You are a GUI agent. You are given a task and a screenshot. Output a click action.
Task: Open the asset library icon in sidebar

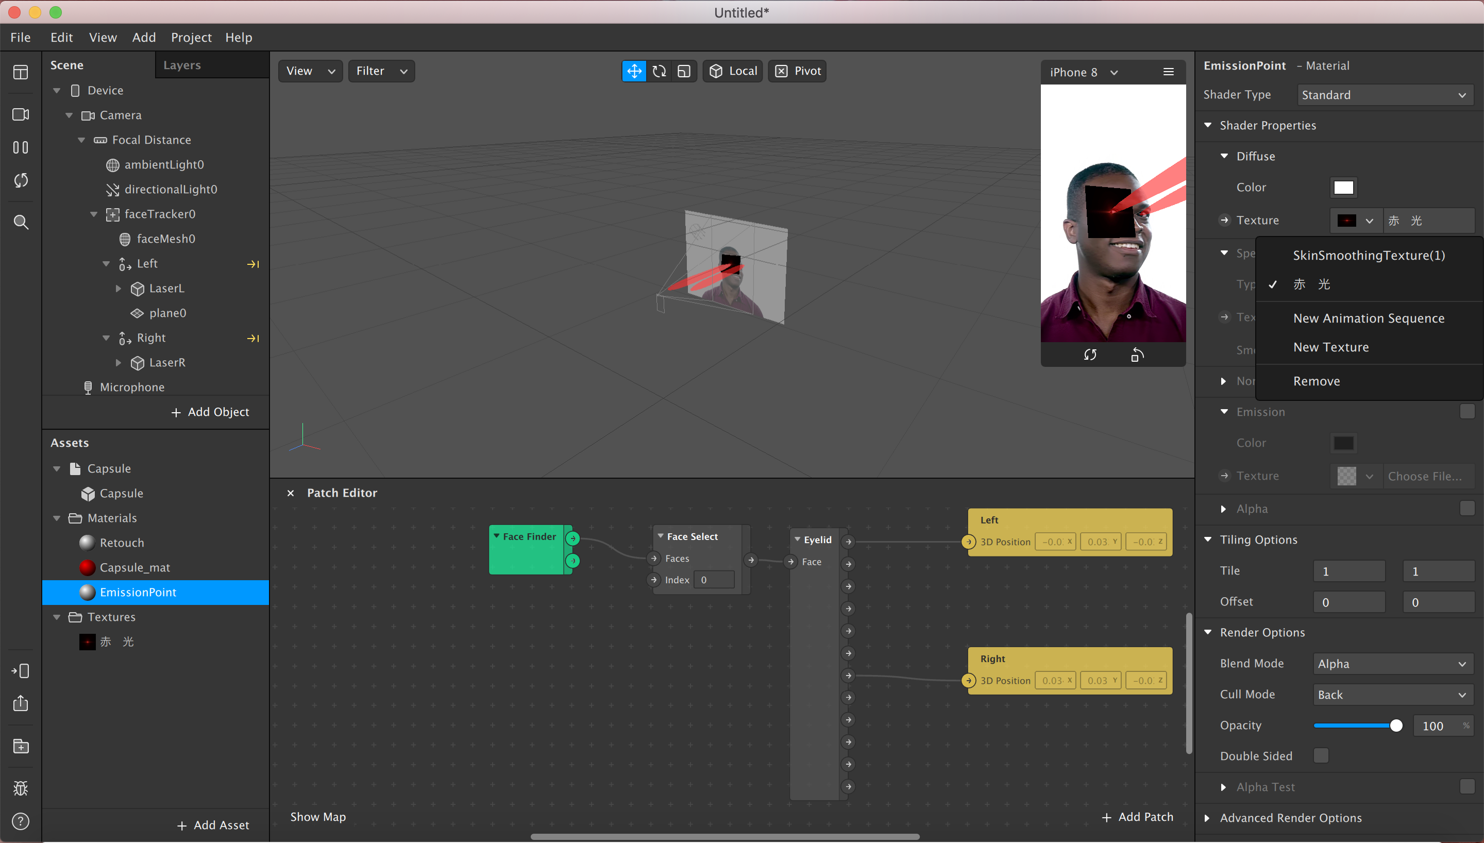[21, 746]
